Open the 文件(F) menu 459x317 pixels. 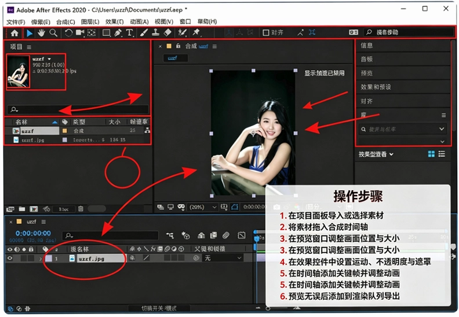16,21
